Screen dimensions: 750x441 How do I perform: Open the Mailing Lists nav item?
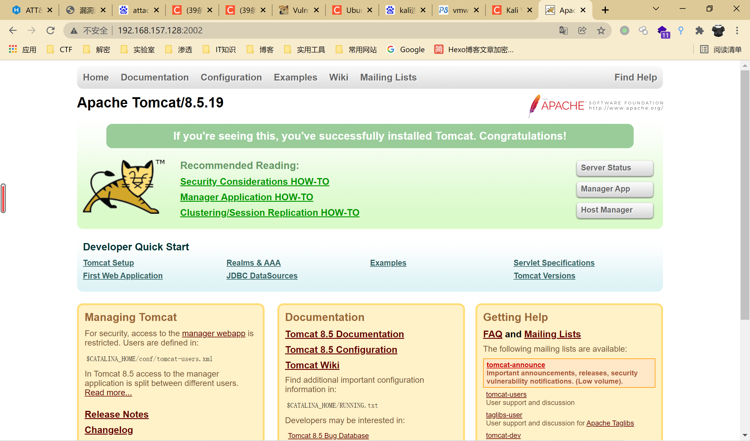click(x=388, y=77)
